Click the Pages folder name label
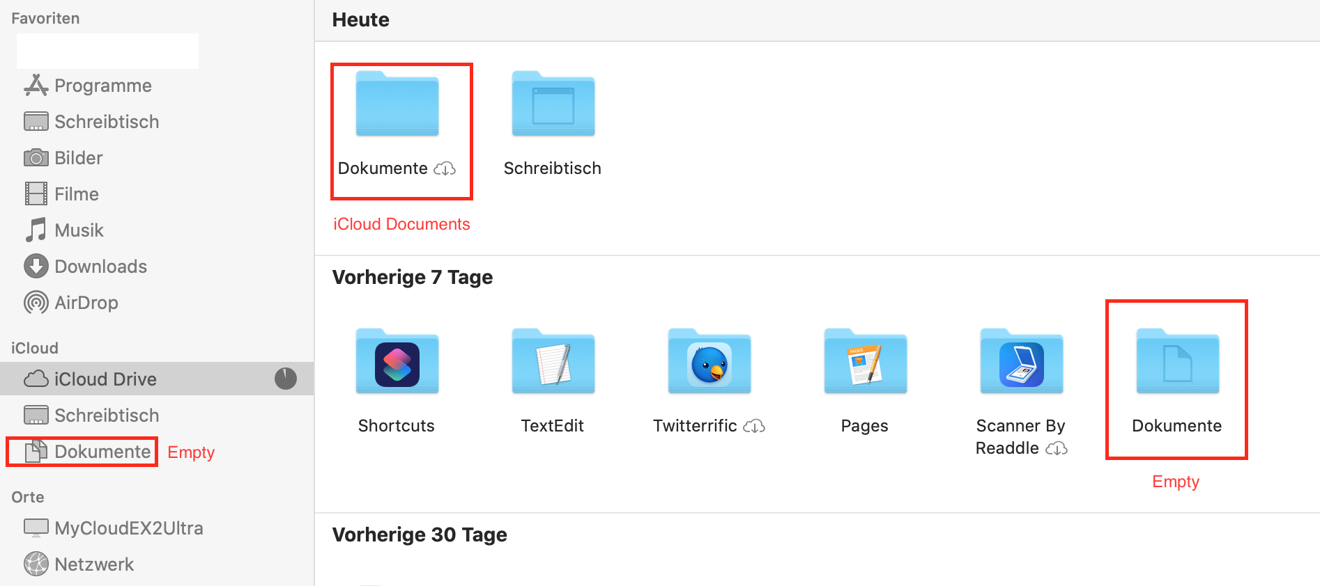 coord(865,426)
